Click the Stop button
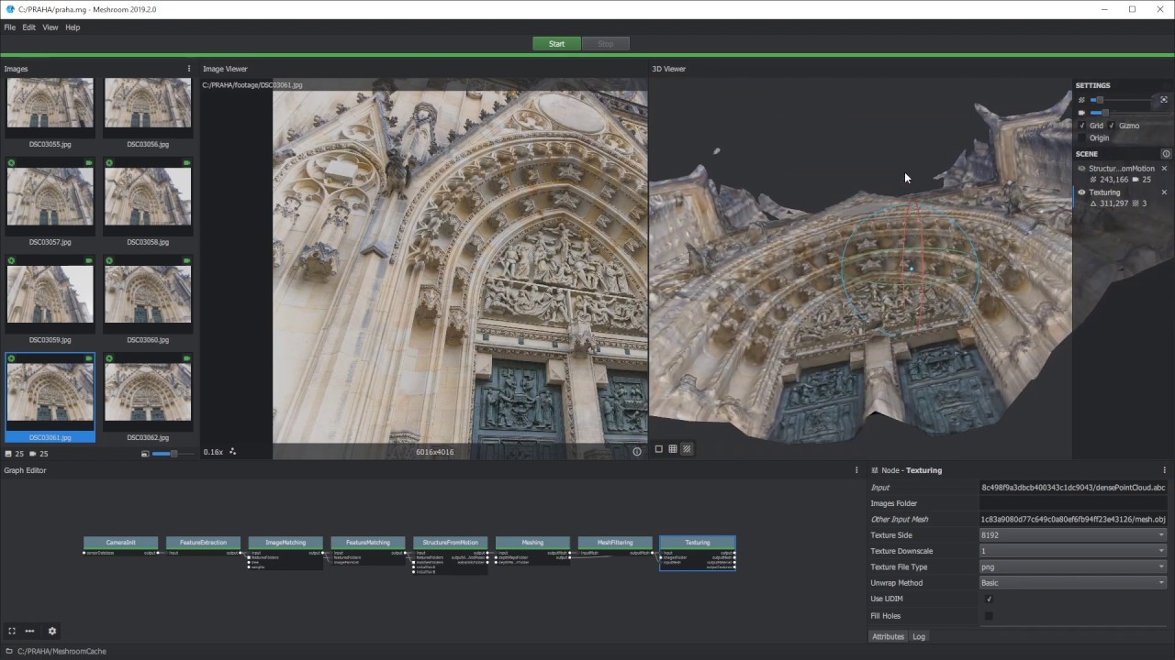 (x=605, y=44)
